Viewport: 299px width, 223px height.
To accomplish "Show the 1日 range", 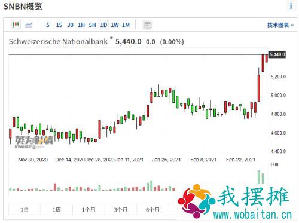I will click(x=25, y=210).
